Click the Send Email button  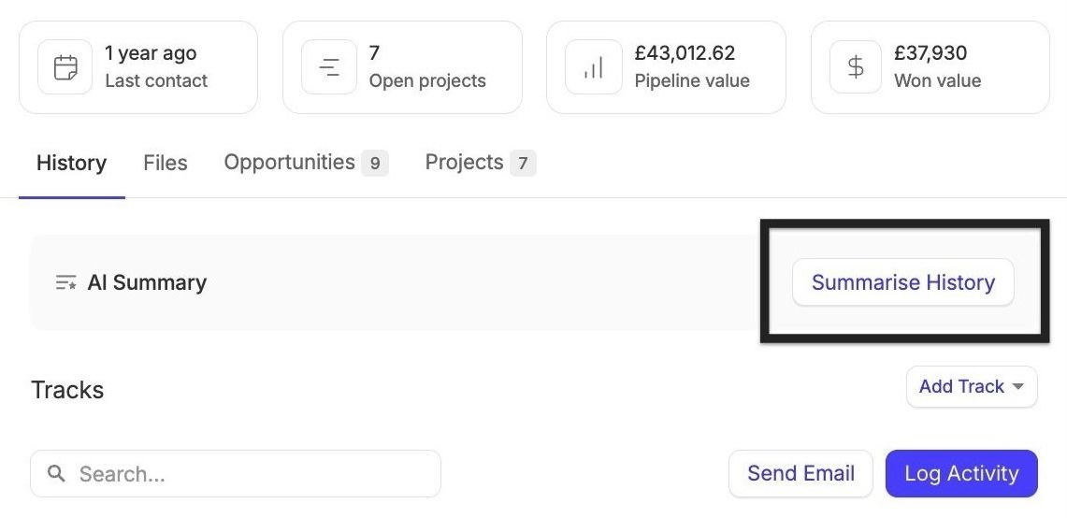coord(800,473)
